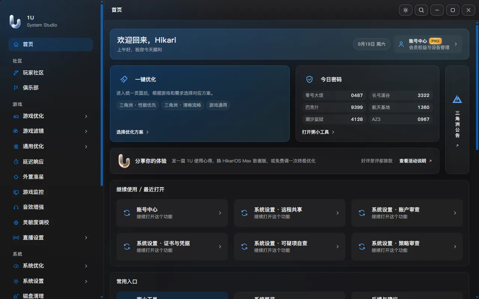Open search with the magnifier icon
Screen dimensions: 479x299
(421, 10)
